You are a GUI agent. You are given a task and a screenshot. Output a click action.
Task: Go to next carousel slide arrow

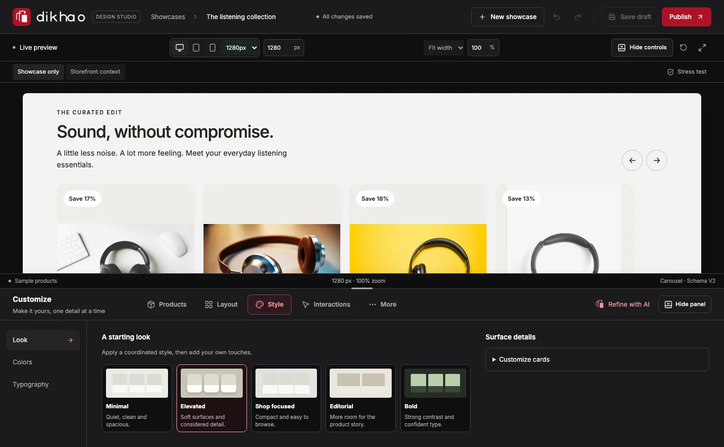[657, 160]
